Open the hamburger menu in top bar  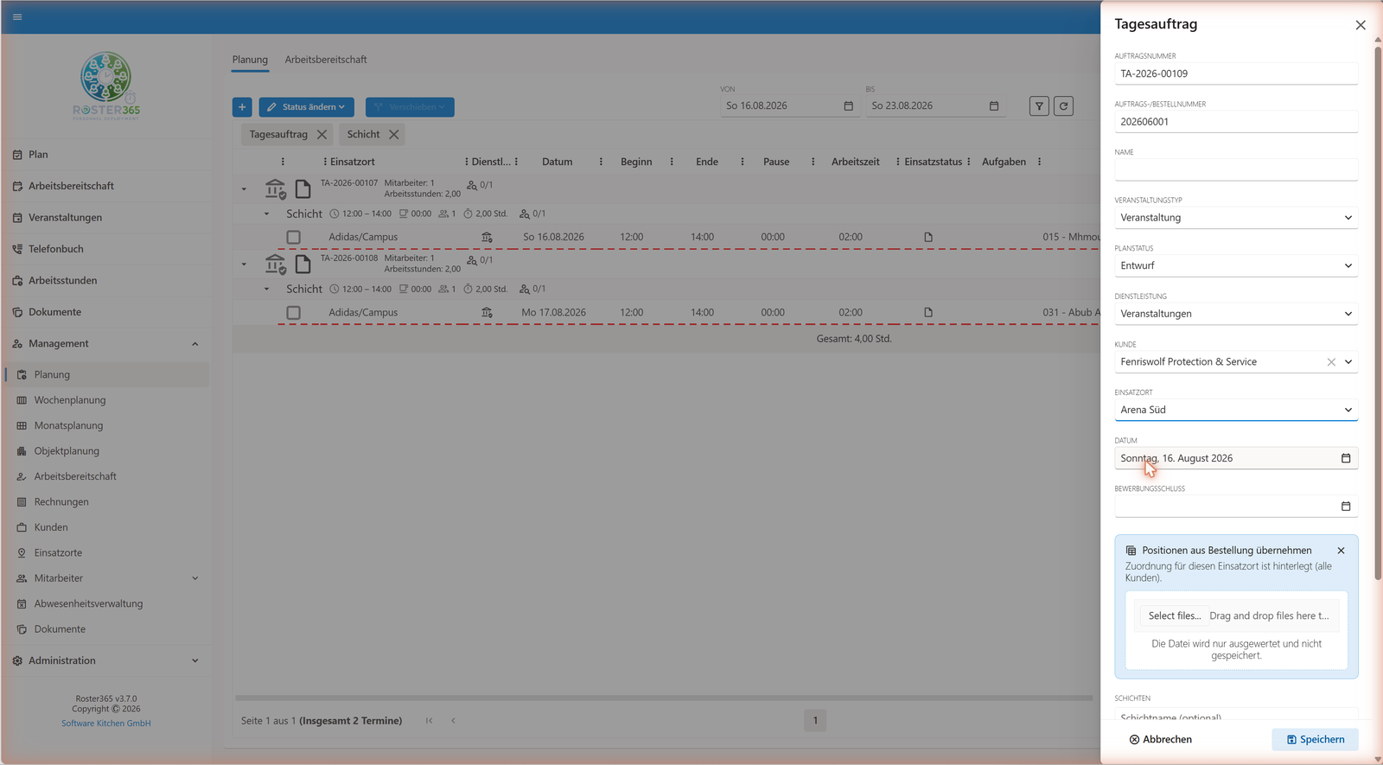(17, 16)
